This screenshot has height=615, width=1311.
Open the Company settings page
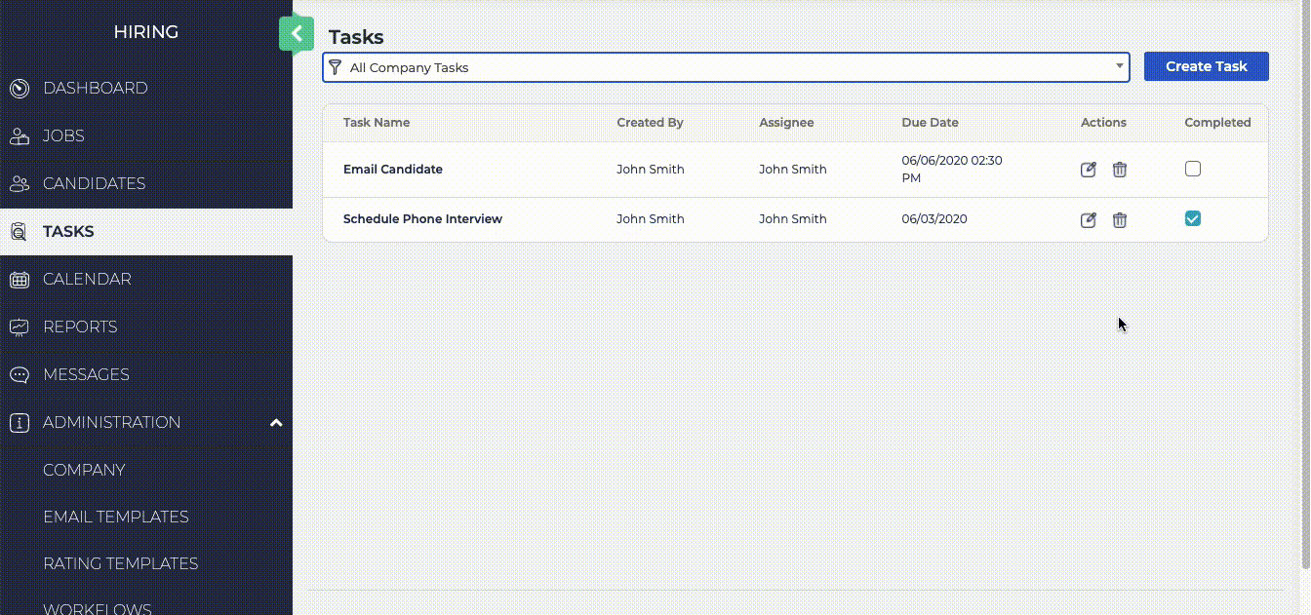click(84, 470)
